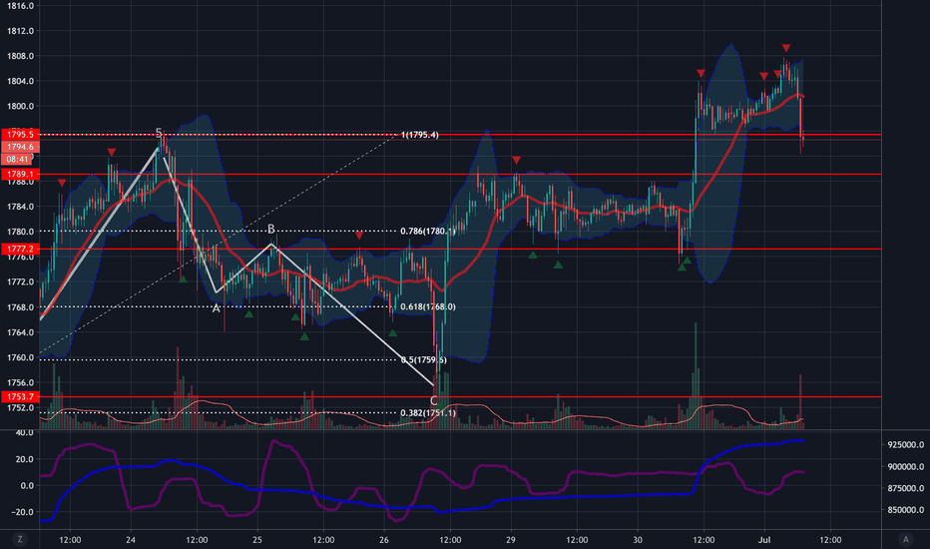The height and width of the screenshot is (549, 930).
Task: Click the red down-triangle above the 30th spike candle
Action: 701,74
